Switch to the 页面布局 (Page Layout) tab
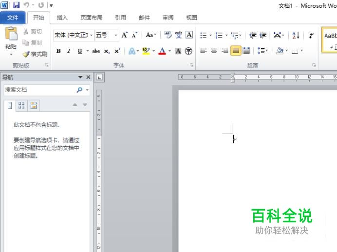This screenshot has height=252, width=337. click(92, 18)
